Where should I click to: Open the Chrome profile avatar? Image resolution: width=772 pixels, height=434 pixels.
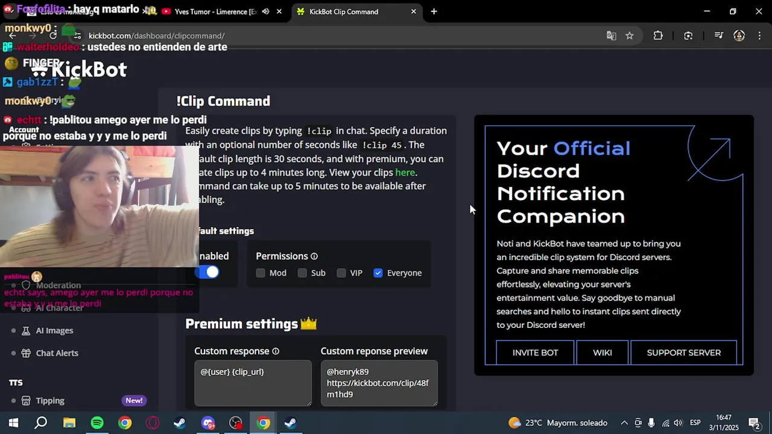[x=739, y=36]
